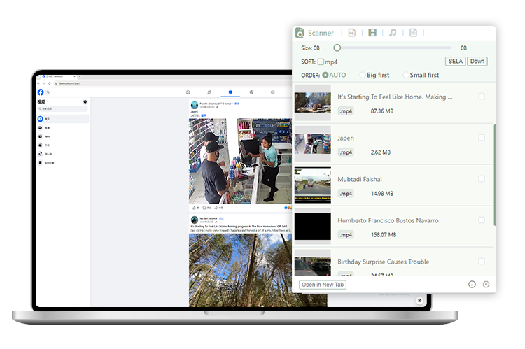Screen dimensions: 525x349
Task: Click the Open in New Tab button
Action: [x=323, y=285]
